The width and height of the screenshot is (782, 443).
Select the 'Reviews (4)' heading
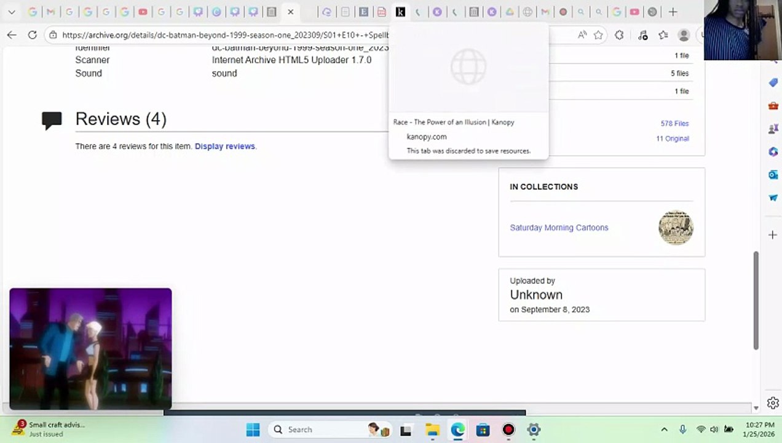tap(120, 119)
